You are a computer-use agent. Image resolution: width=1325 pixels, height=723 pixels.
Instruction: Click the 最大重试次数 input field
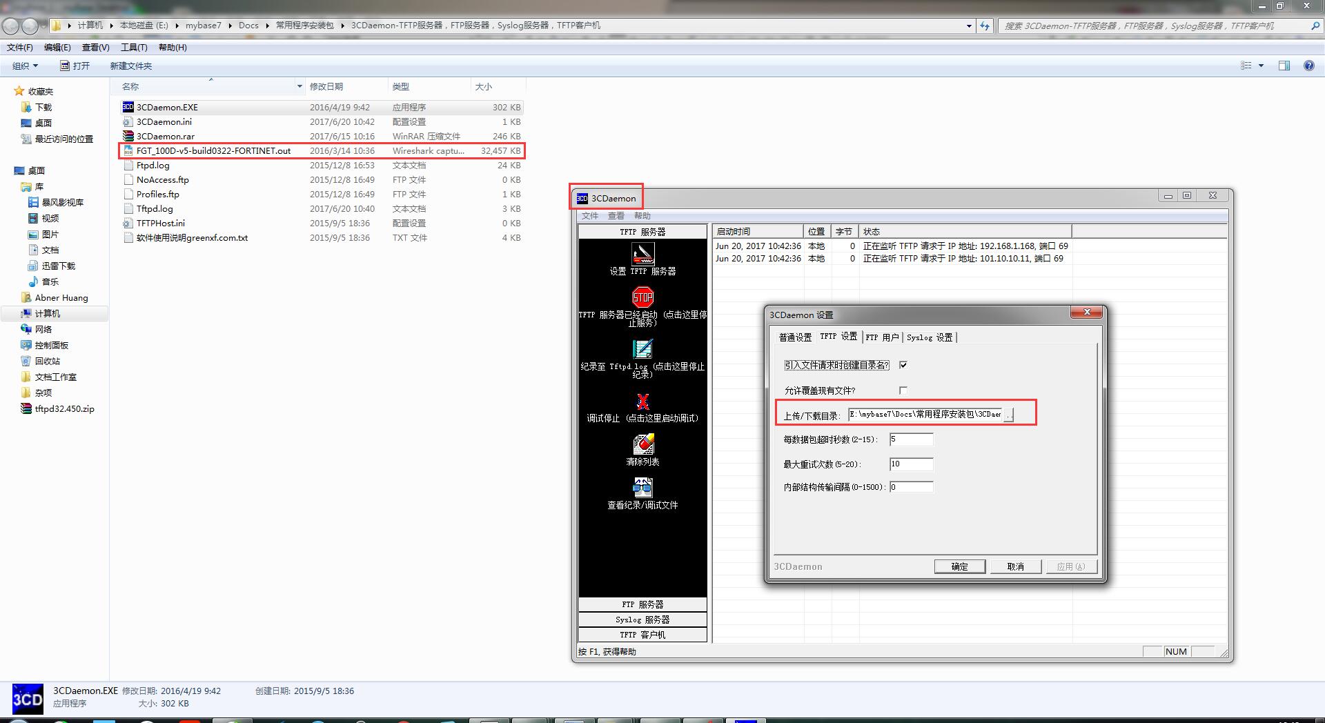911,464
